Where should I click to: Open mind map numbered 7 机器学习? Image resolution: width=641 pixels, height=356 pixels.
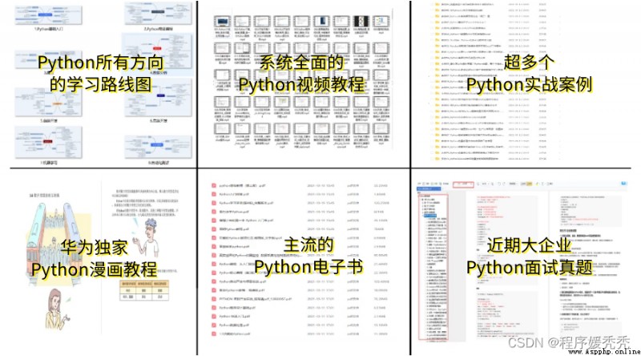pos(48,143)
